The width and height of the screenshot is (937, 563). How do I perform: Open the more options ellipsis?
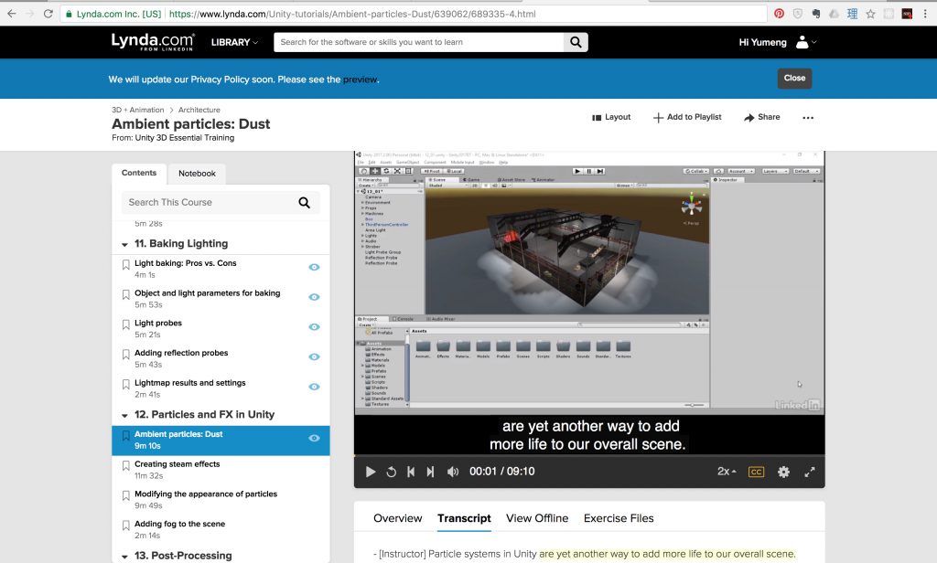(808, 118)
